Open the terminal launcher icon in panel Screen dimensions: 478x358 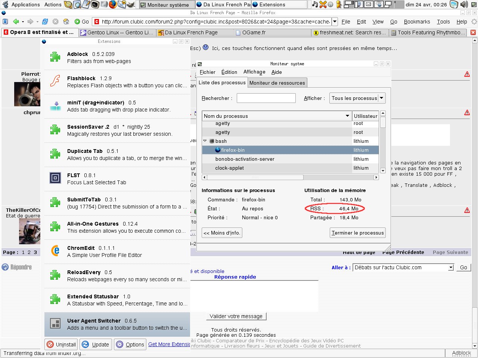tap(95, 4)
